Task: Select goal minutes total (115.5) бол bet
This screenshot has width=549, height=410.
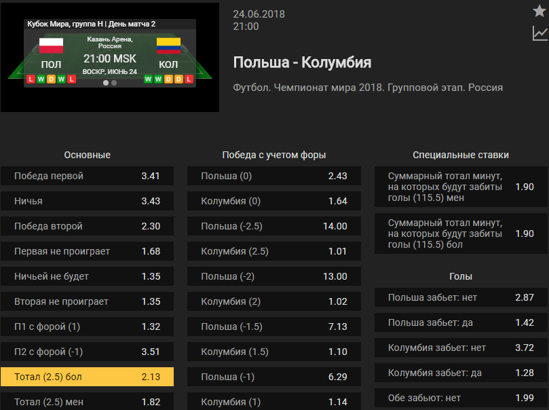Action: pos(461,234)
